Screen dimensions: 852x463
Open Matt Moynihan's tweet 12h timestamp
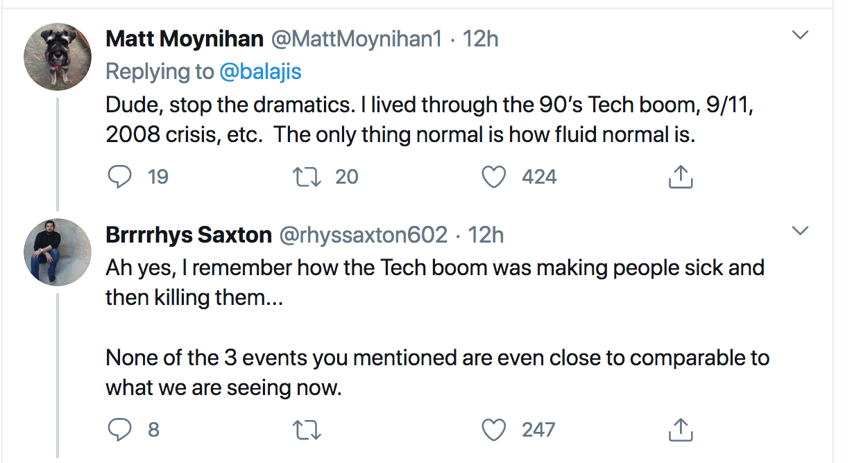(481, 39)
